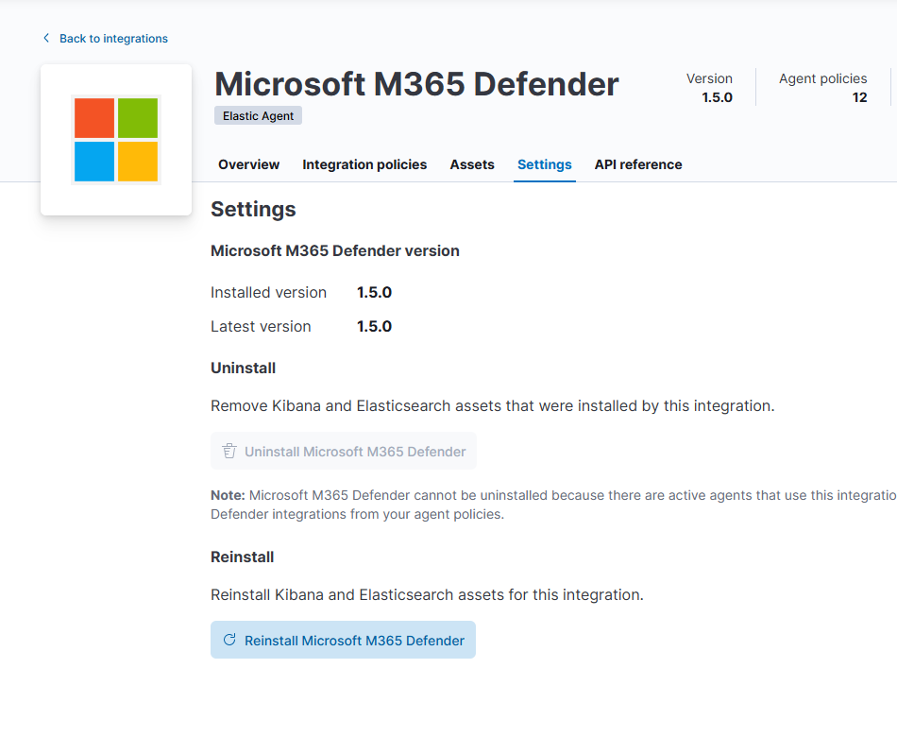Click the Installed version value 1.5.0
The height and width of the screenshot is (737, 897).
click(x=374, y=293)
